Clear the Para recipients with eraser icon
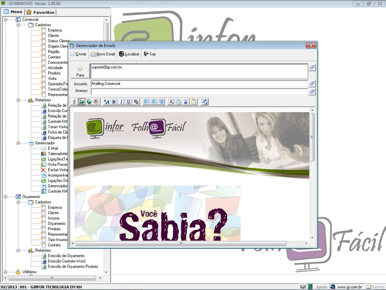 (x=312, y=67)
